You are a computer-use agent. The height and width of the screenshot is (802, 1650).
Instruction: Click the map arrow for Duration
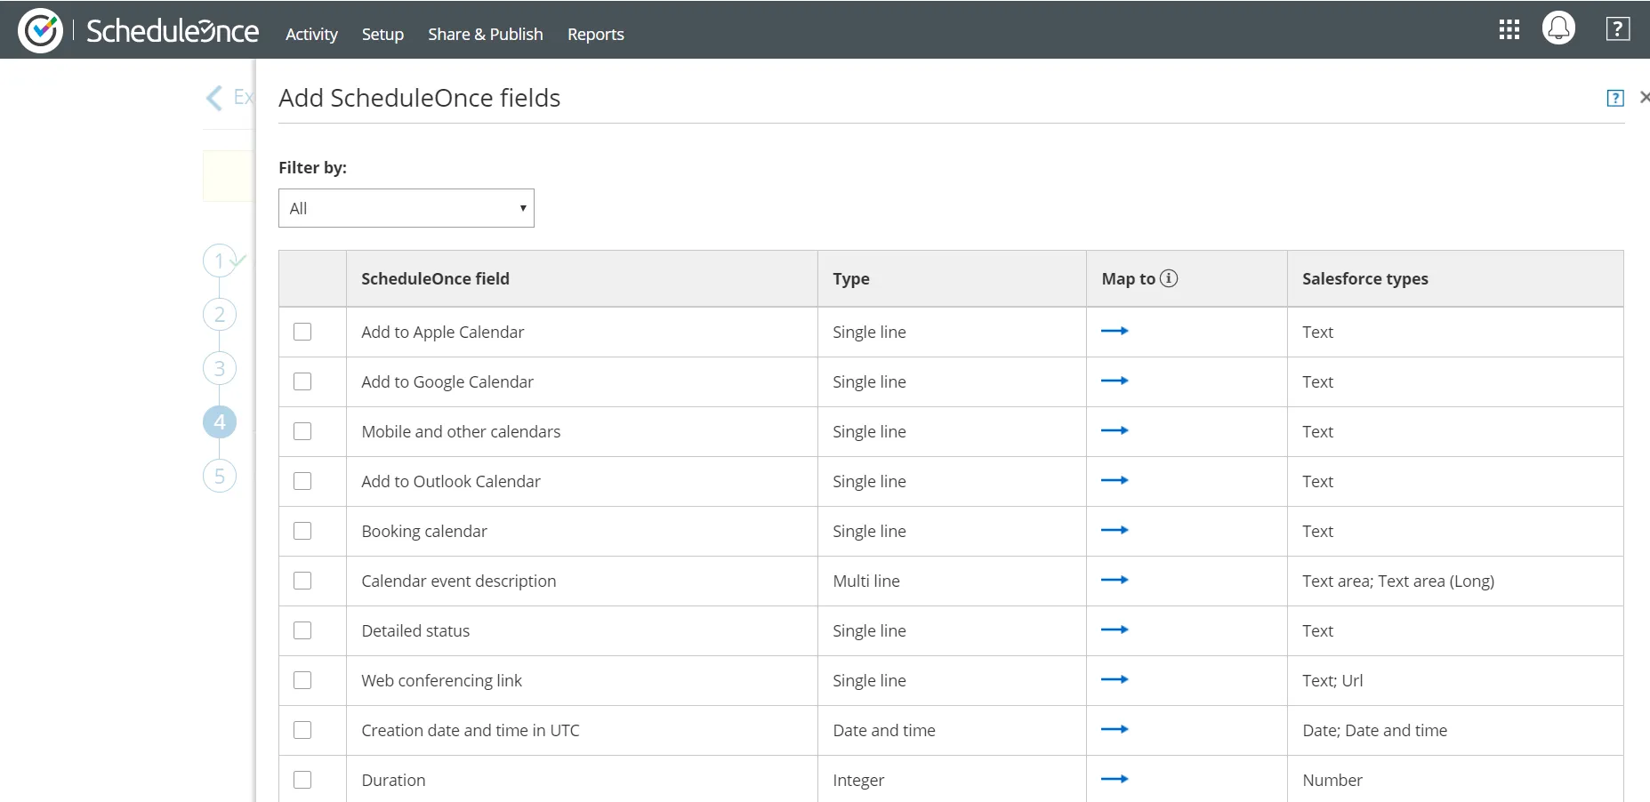coord(1115,779)
